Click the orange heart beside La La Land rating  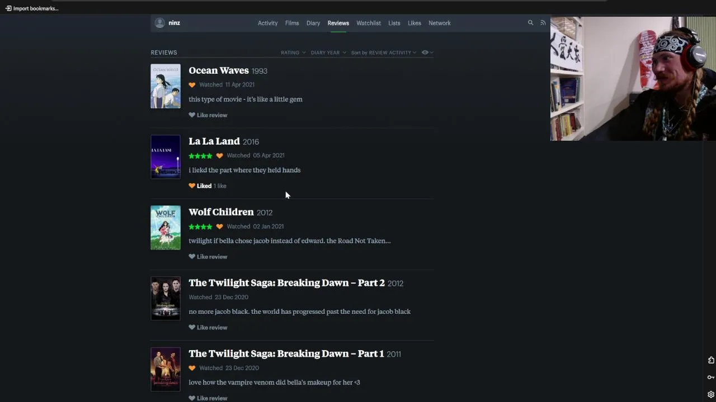point(219,156)
